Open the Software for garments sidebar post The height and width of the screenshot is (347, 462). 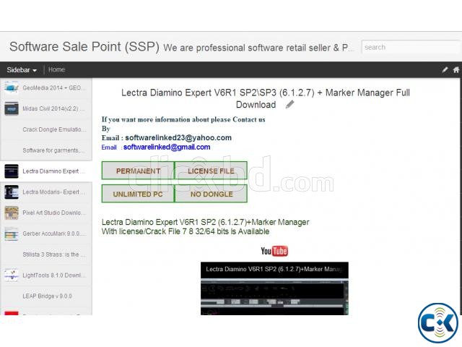[x=46, y=150]
